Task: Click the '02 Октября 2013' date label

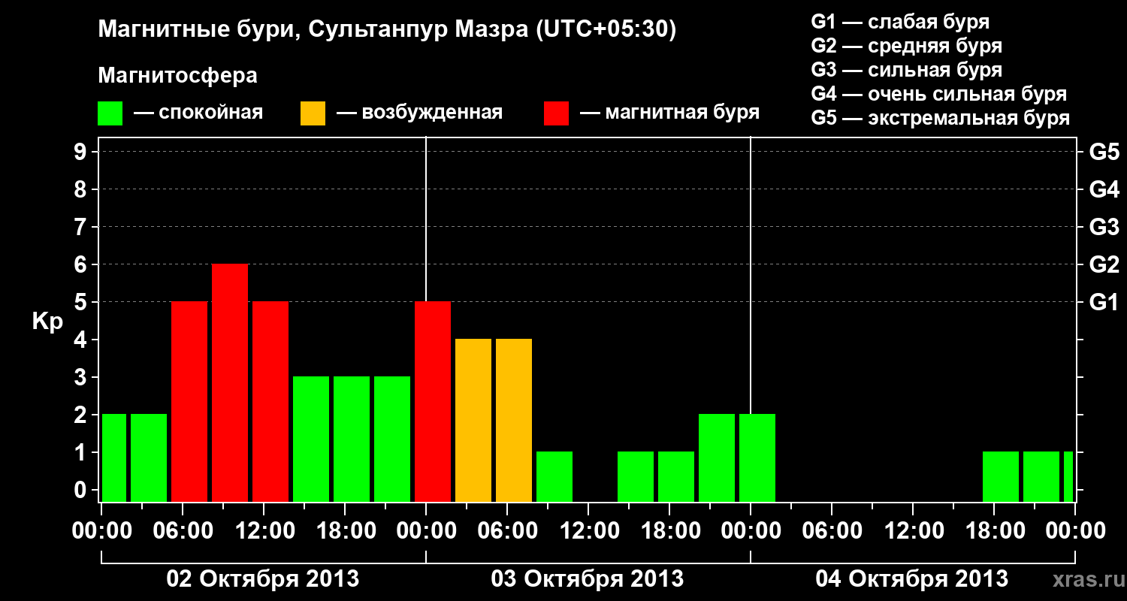Action: coord(263,578)
